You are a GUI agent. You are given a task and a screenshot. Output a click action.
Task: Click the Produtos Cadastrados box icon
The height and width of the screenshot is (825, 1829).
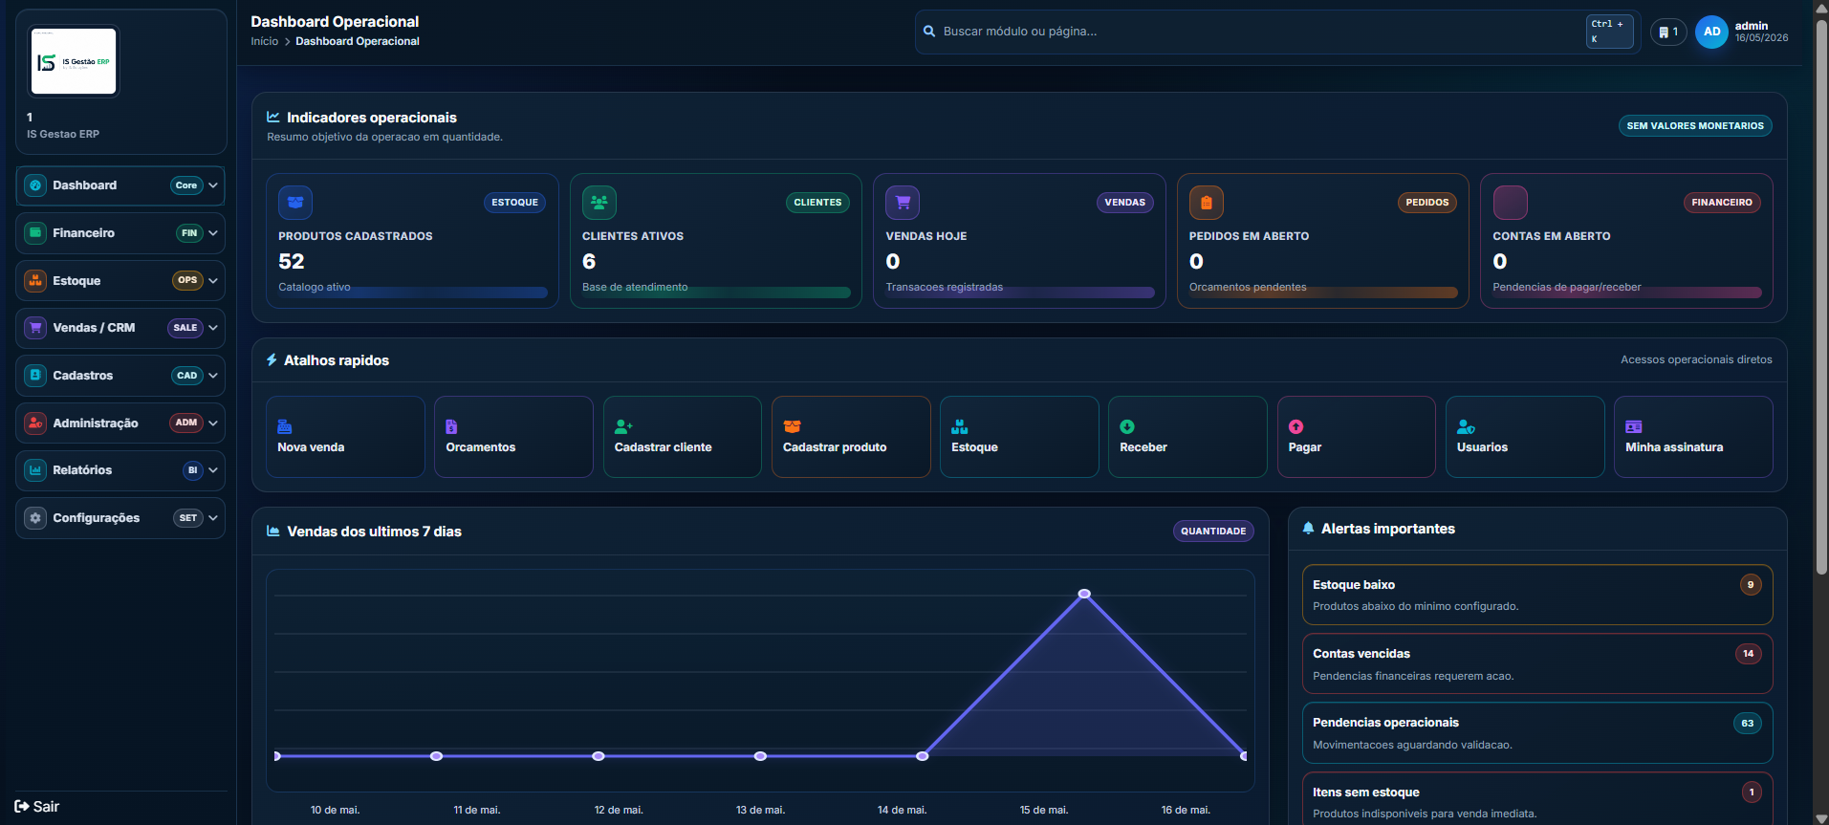tap(295, 203)
